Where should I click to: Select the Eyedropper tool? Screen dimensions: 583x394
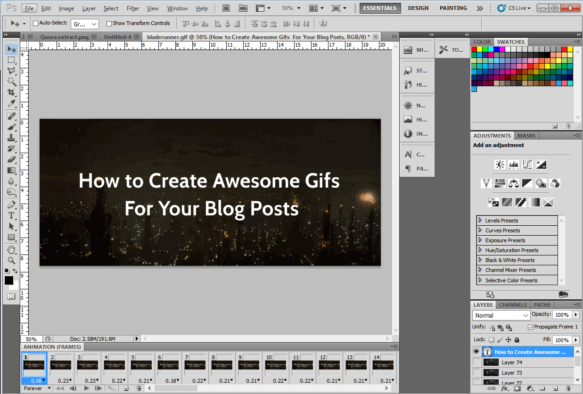11,103
